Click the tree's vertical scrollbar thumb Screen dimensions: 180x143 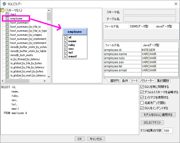[x=49, y=16]
